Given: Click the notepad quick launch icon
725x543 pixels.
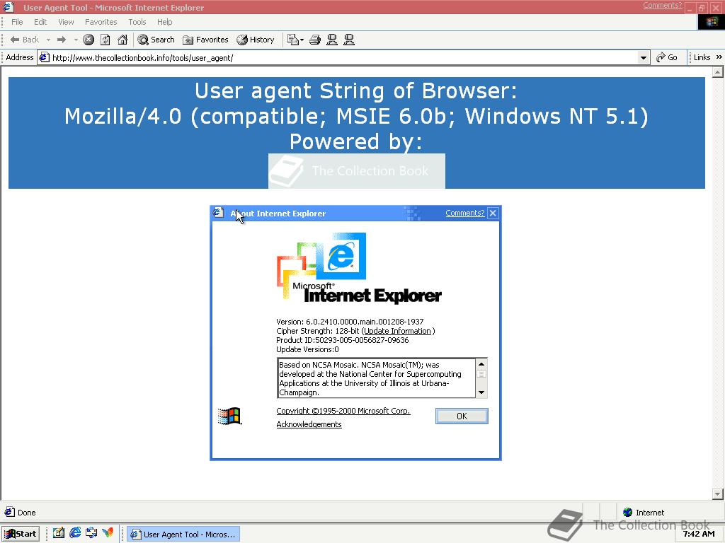Looking at the screenshot, I should pos(59,533).
